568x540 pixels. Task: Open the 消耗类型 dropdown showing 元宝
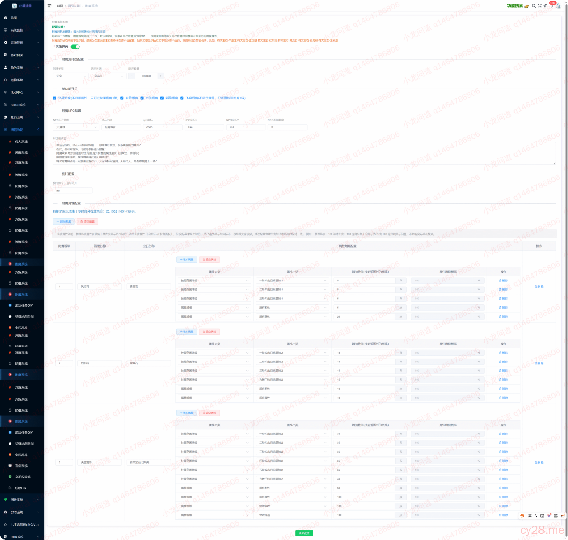point(70,76)
